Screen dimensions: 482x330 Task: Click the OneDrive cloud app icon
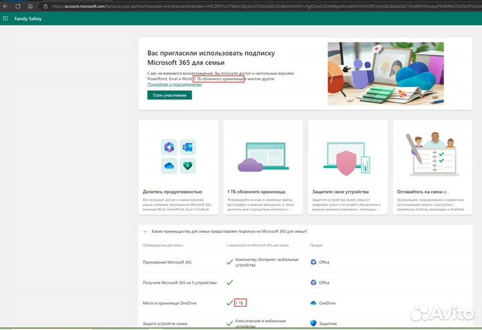[x=169, y=166]
